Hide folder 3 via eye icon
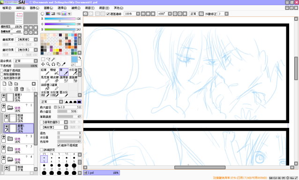Image resolution: width=299 pixels, height=180 pixels. 3,147
